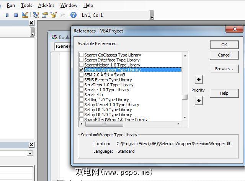This screenshot has width=245, height=181.
Task: Check SENS Events Type Library
Action: click(x=81, y=80)
